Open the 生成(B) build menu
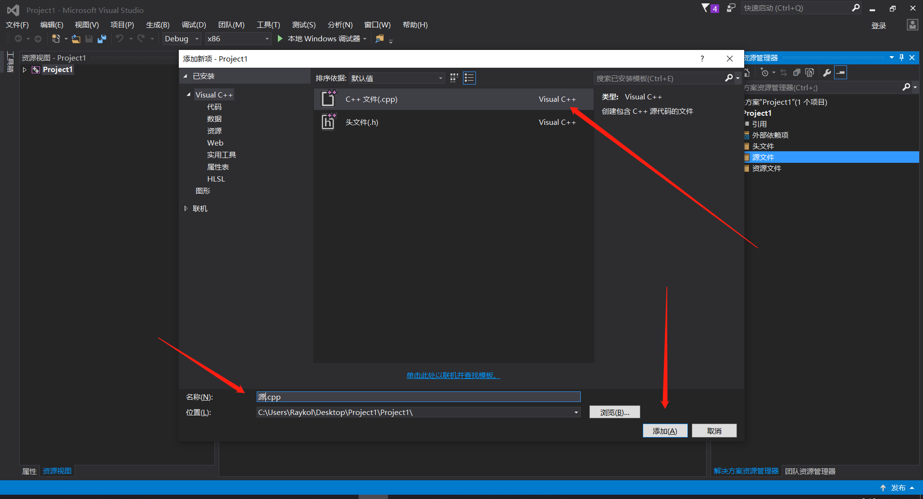This screenshot has width=923, height=499. [158, 25]
